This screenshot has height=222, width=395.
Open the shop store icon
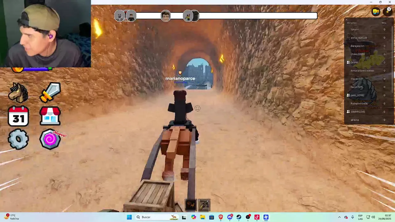(50, 116)
